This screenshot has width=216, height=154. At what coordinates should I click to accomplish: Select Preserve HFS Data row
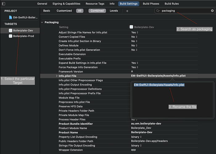pos(94,107)
